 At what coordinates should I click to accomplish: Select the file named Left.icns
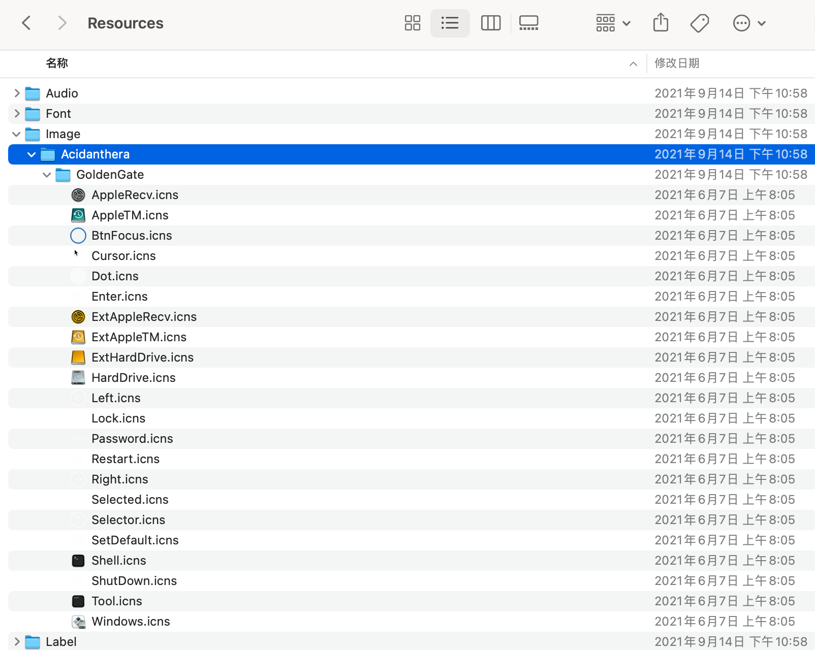click(x=116, y=398)
